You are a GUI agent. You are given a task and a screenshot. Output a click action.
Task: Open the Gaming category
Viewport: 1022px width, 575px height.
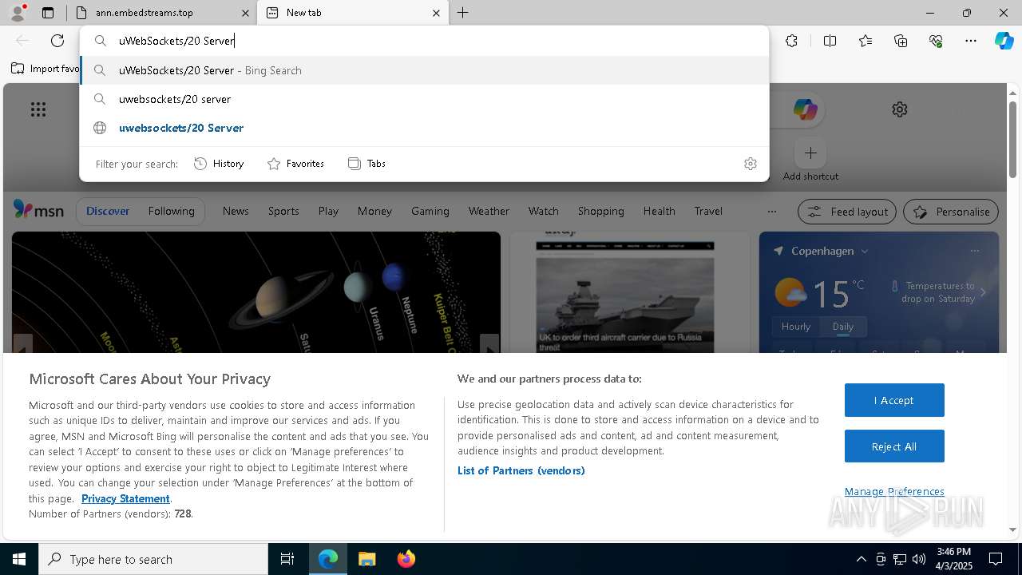pos(430,211)
